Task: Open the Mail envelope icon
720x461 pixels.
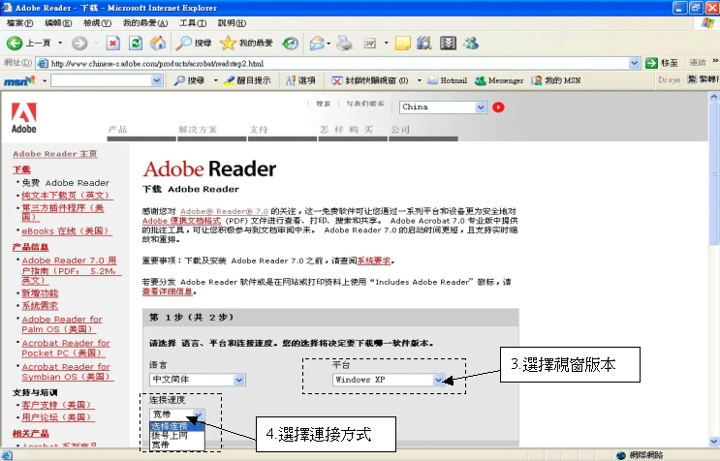Action: click(x=316, y=44)
